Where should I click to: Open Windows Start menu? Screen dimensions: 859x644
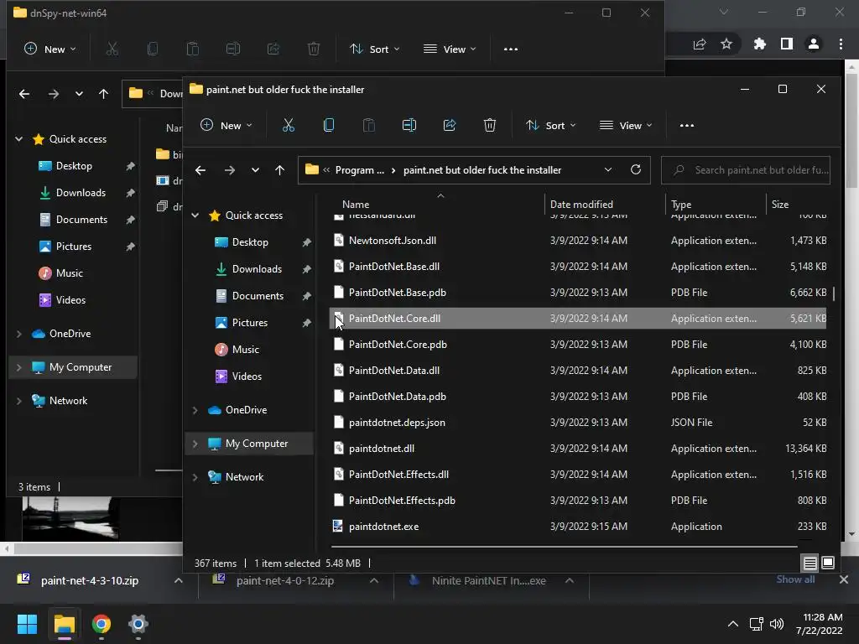pyautogui.click(x=27, y=624)
